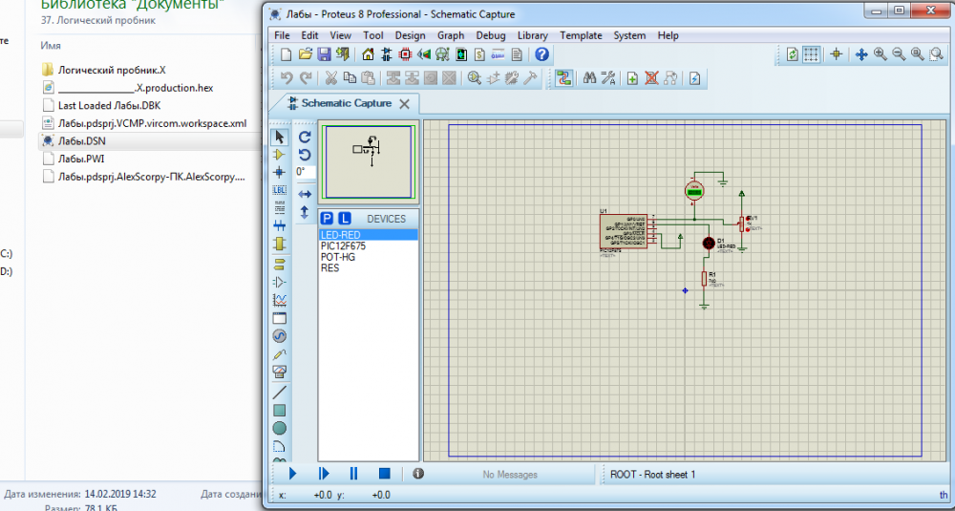Image resolution: width=955 pixels, height=511 pixels.
Task: Close the Schematic Capture tab
Action: point(404,103)
